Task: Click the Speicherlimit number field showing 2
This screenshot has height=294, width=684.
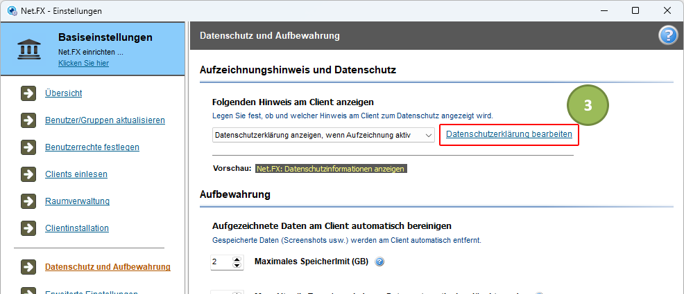Action: 221,261
